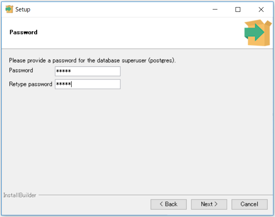Click the Setup installer icon in title bar

[x=9, y=9]
